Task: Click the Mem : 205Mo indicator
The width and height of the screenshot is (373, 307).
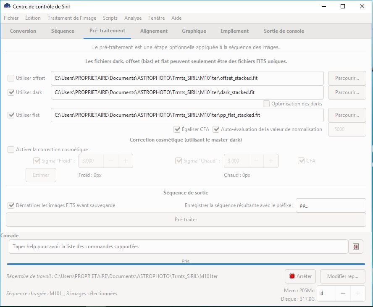Action: 299,290
